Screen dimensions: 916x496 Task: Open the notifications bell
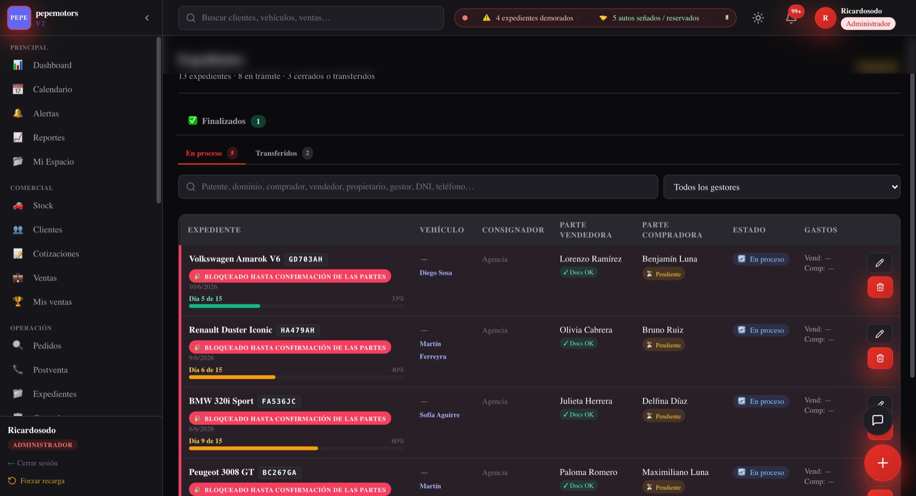pyautogui.click(x=791, y=18)
